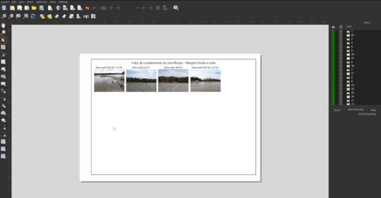Viewport: 381px width, 198px height.
Task: Open the Layout menu
Action: coord(5,2)
